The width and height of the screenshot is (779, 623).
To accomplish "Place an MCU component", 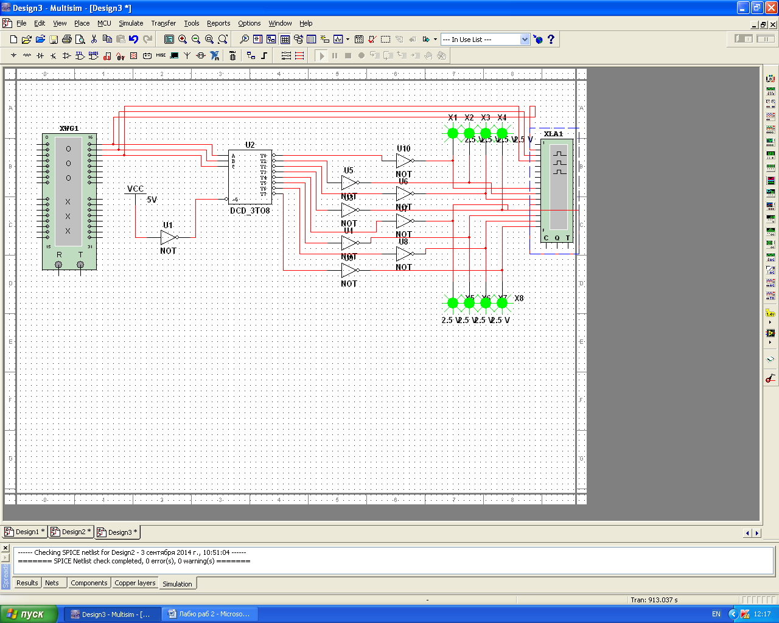I will tap(232, 55).
